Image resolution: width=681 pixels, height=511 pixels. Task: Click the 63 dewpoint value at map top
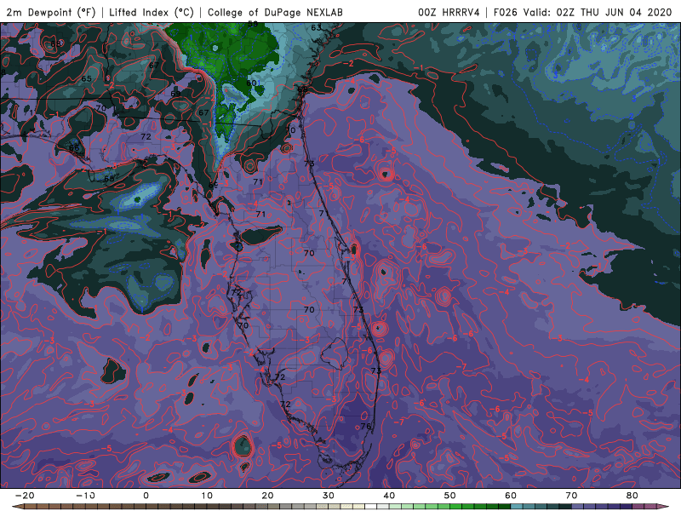point(316,27)
